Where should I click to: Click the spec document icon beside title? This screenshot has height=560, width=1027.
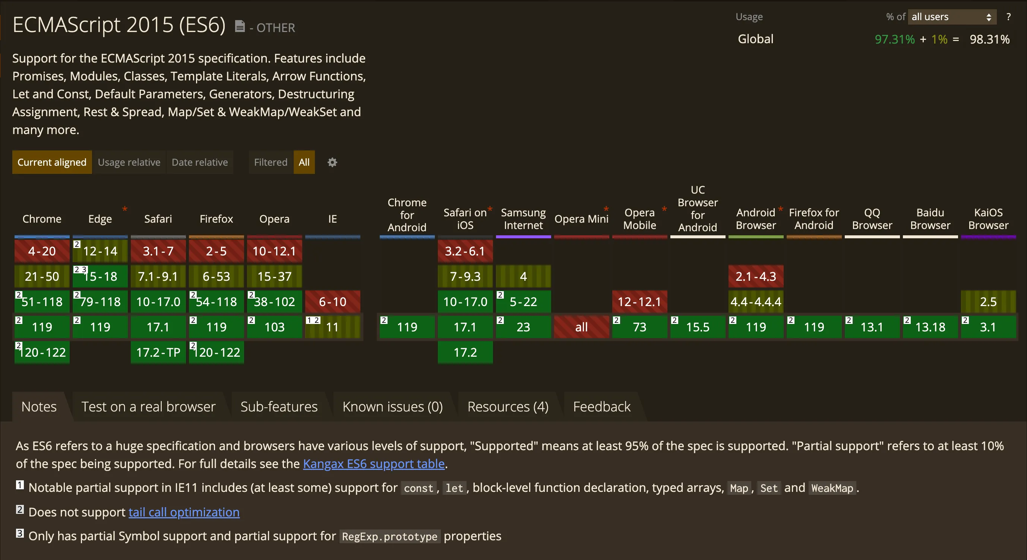pyautogui.click(x=240, y=26)
